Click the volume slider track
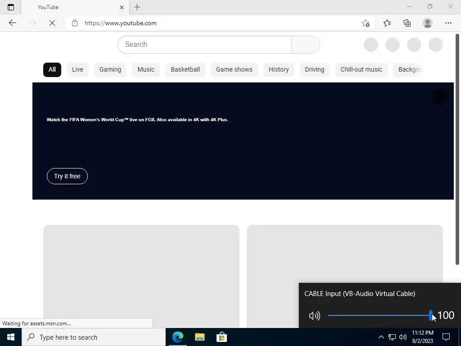This screenshot has width=461, height=346. tap(379, 315)
